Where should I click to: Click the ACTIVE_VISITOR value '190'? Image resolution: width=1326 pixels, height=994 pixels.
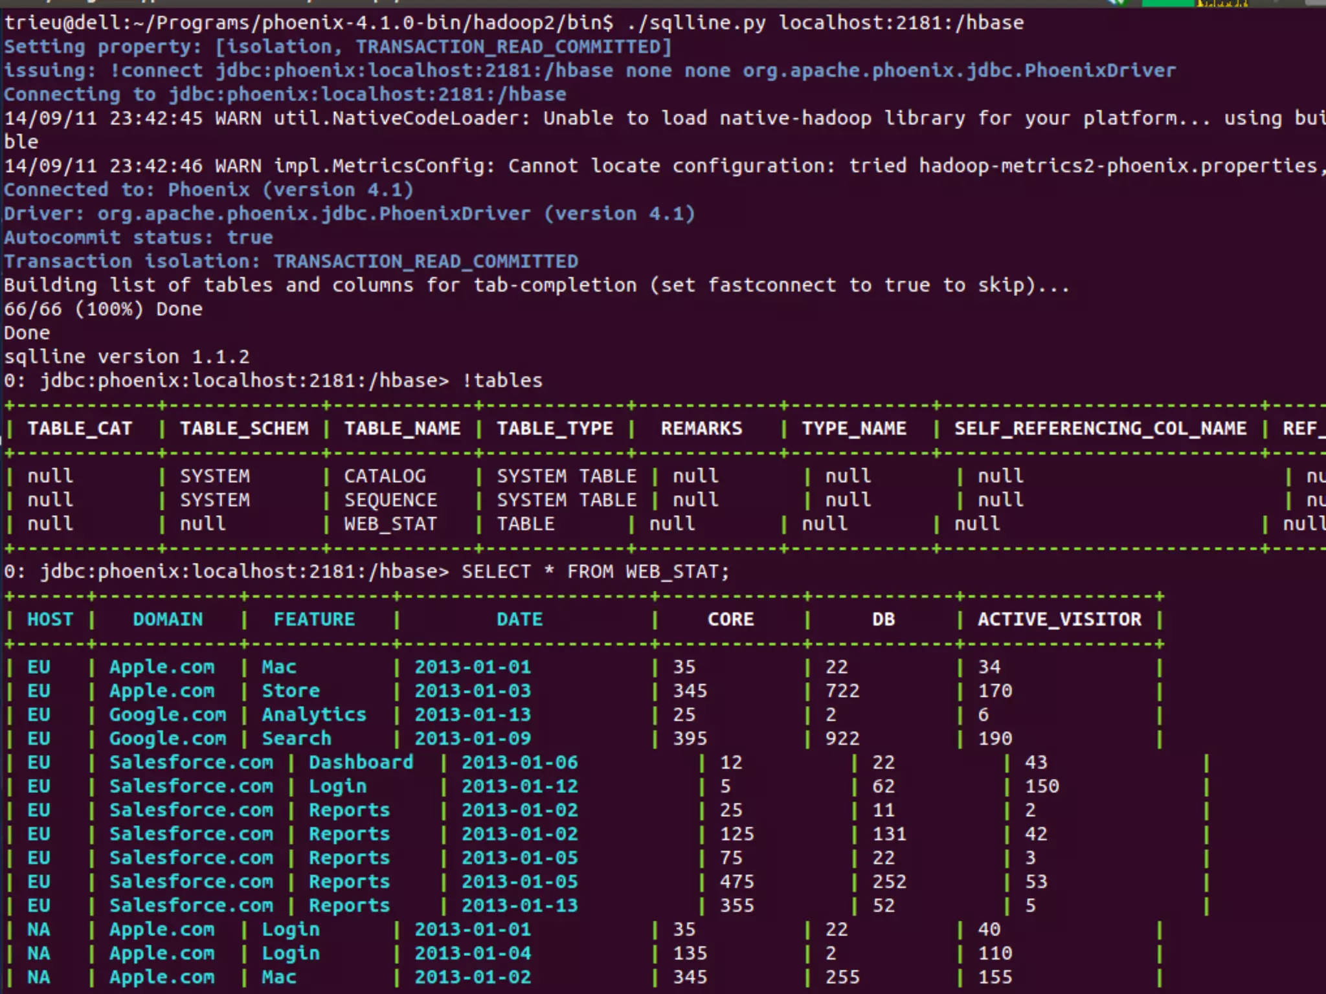click(995, 739)
